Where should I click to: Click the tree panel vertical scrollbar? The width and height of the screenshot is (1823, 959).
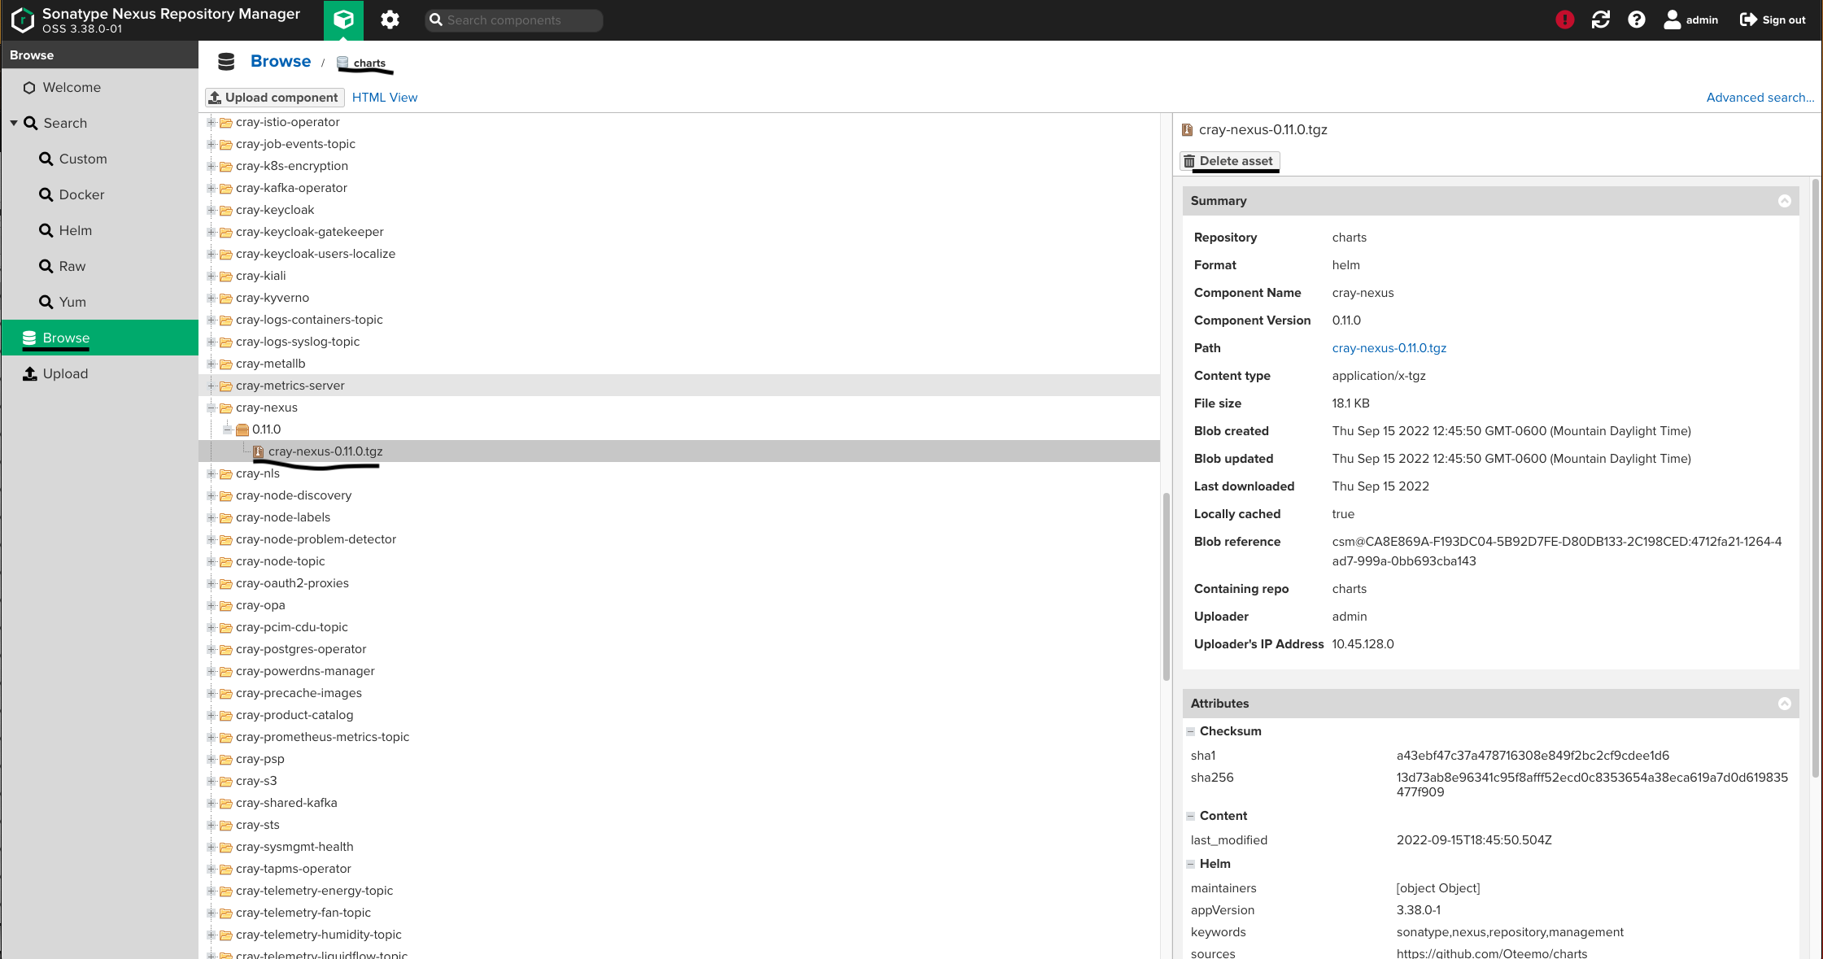[1167, 586]
